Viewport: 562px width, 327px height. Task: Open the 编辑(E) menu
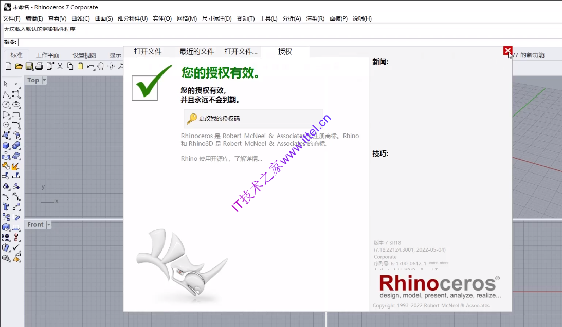tap(34, 18)
